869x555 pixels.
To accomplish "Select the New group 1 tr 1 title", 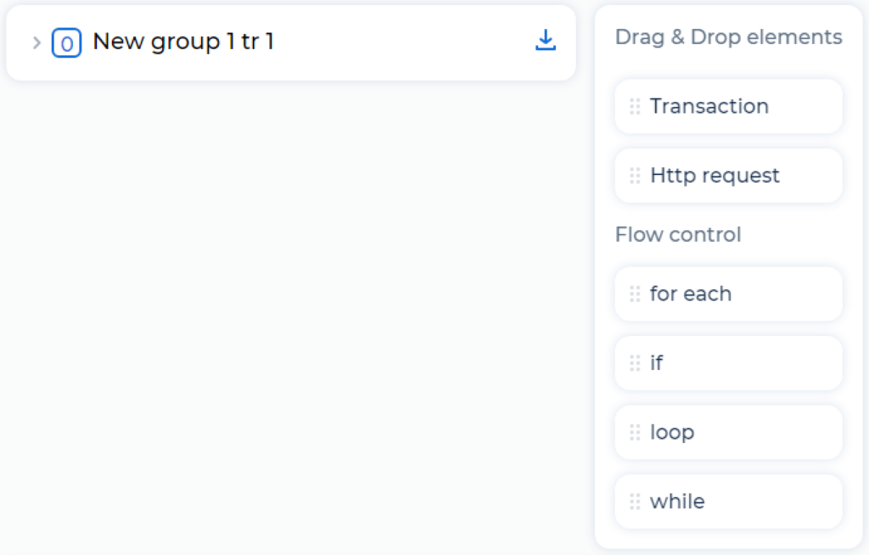I will (183, 41).
